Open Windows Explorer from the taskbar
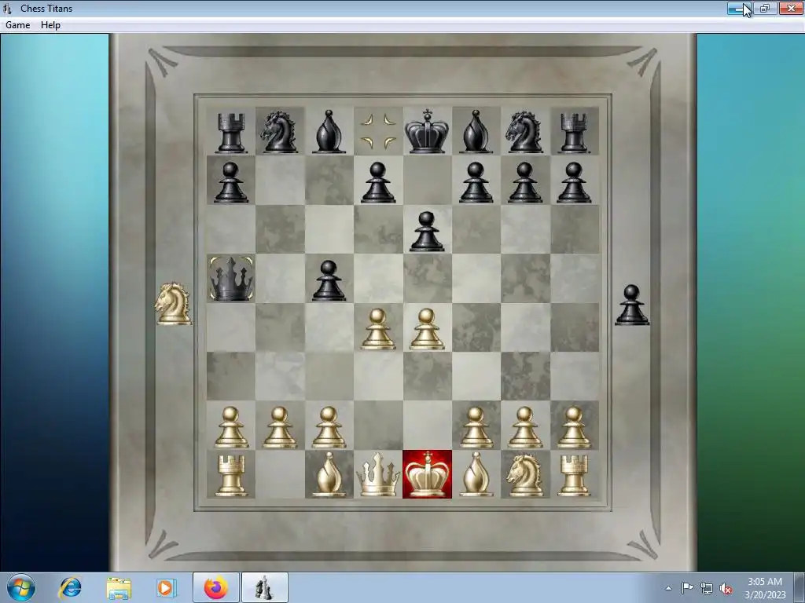 (x=119, y=587)
